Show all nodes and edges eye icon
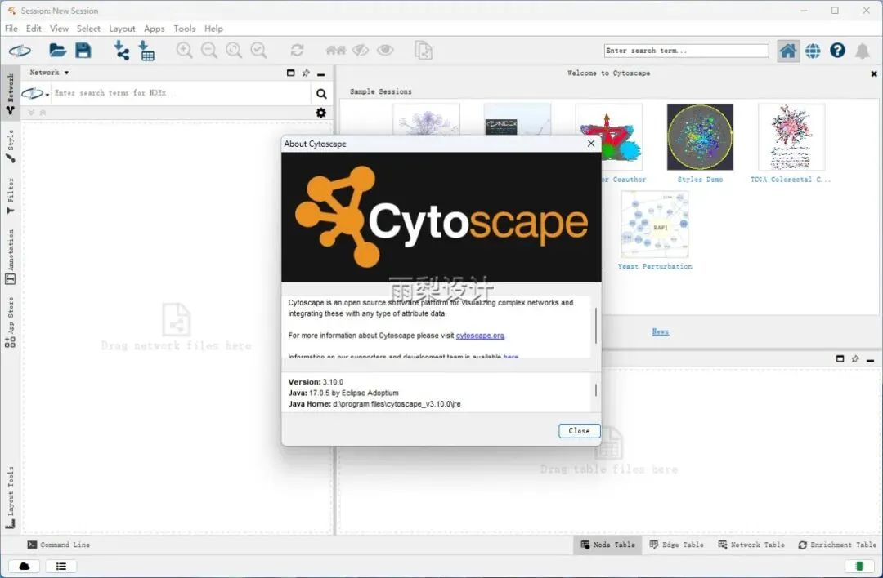The width and height of the screenshot is (883, 578). click(x=385, y=51)
